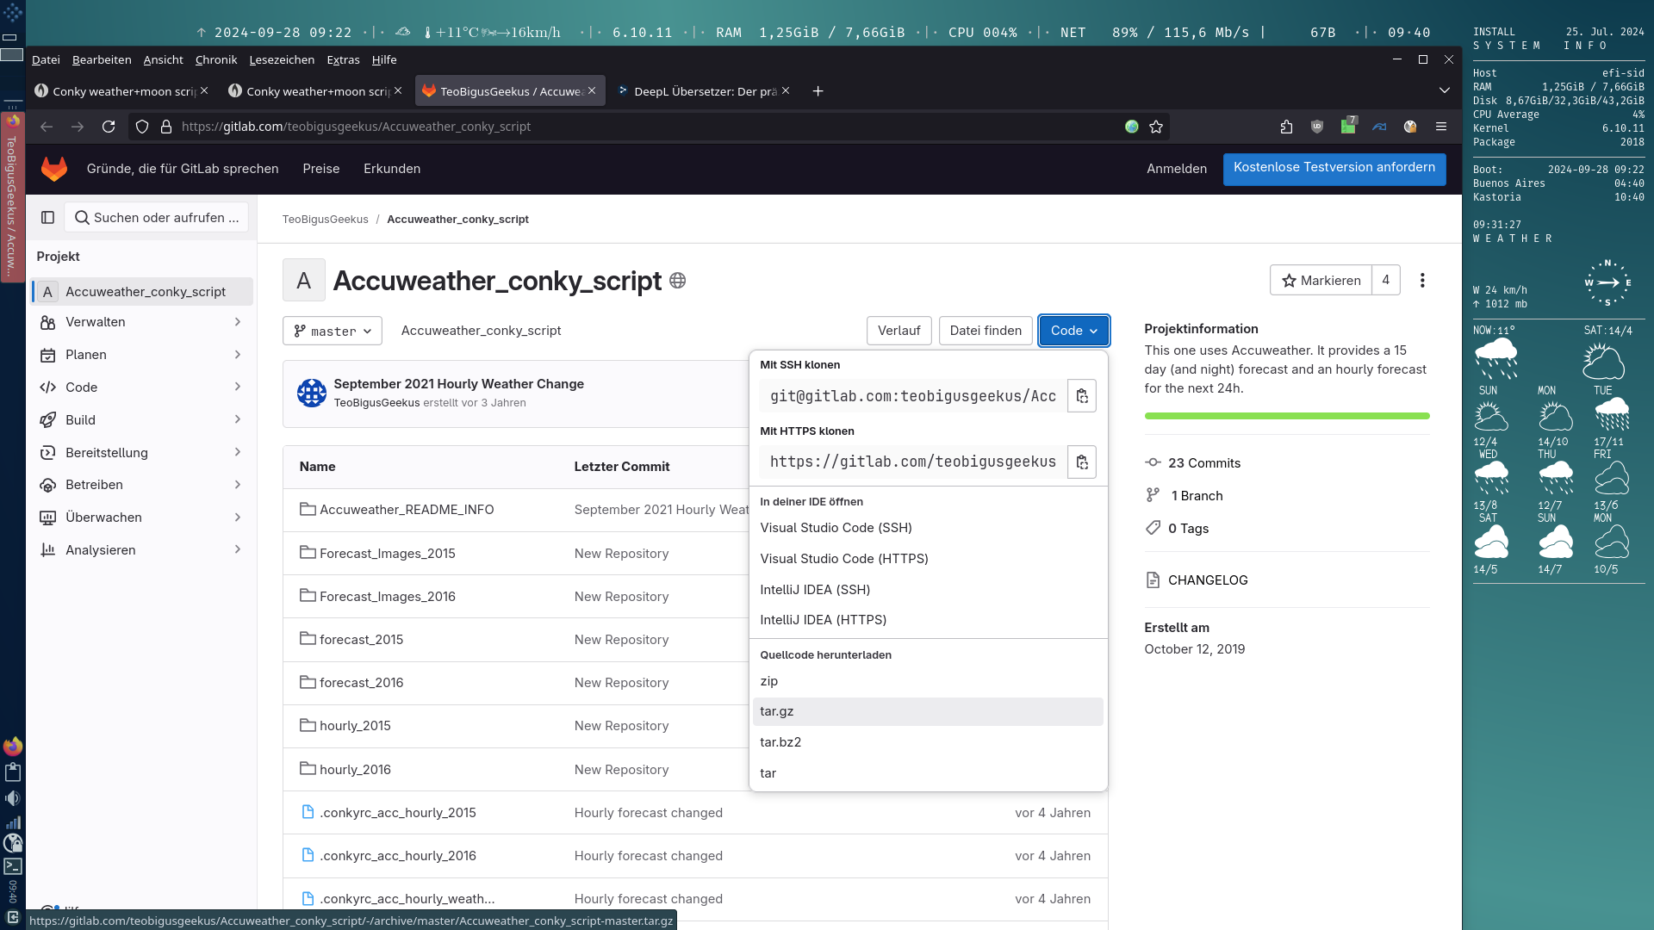This screenshot has height=930, width=1654.
Task: Open the Accuweather_README_INFO folder
Action: [406, 510]
